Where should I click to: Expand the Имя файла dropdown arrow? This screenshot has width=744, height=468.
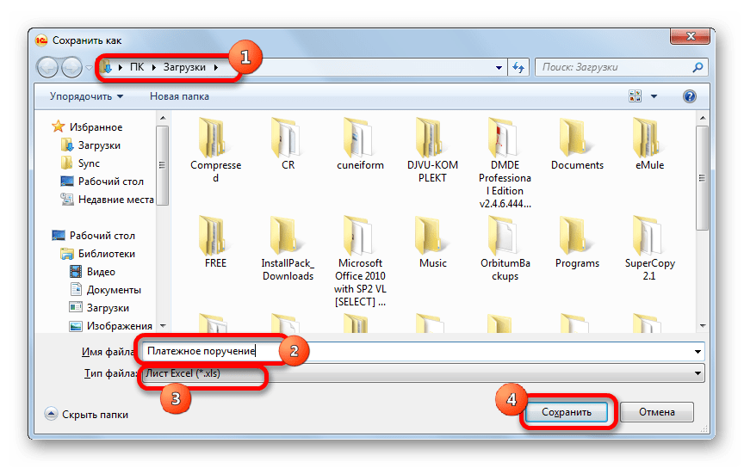(x=697, y=351)
